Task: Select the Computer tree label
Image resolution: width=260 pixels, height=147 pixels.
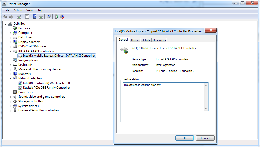Action: (x=25, y=33)
